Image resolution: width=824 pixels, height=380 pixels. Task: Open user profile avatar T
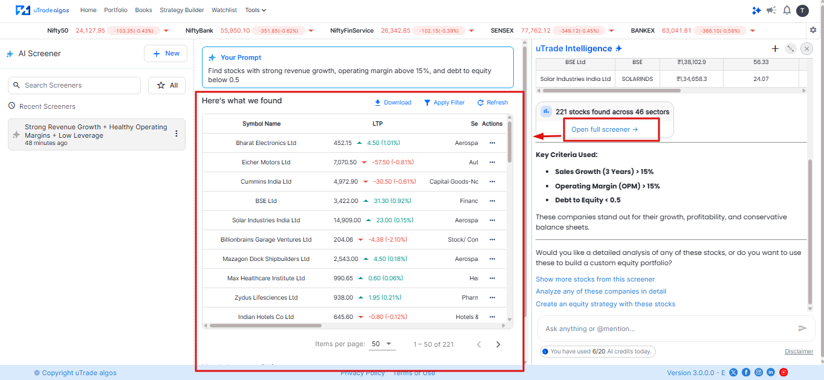(x=802, y=10)
